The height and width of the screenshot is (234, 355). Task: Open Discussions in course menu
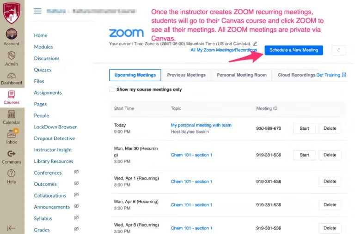click(47, 58)
